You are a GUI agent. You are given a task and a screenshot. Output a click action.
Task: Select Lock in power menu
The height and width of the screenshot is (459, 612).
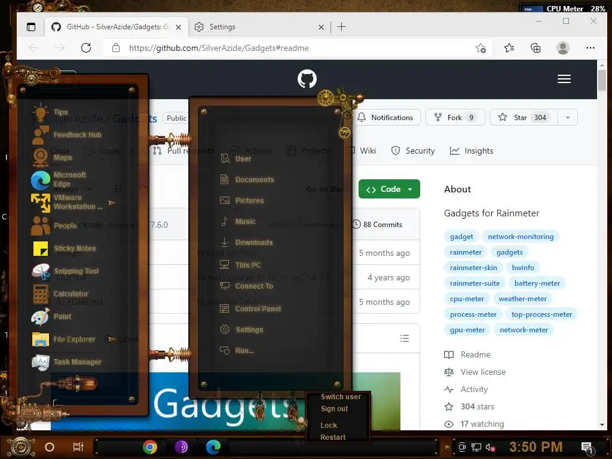329,426
